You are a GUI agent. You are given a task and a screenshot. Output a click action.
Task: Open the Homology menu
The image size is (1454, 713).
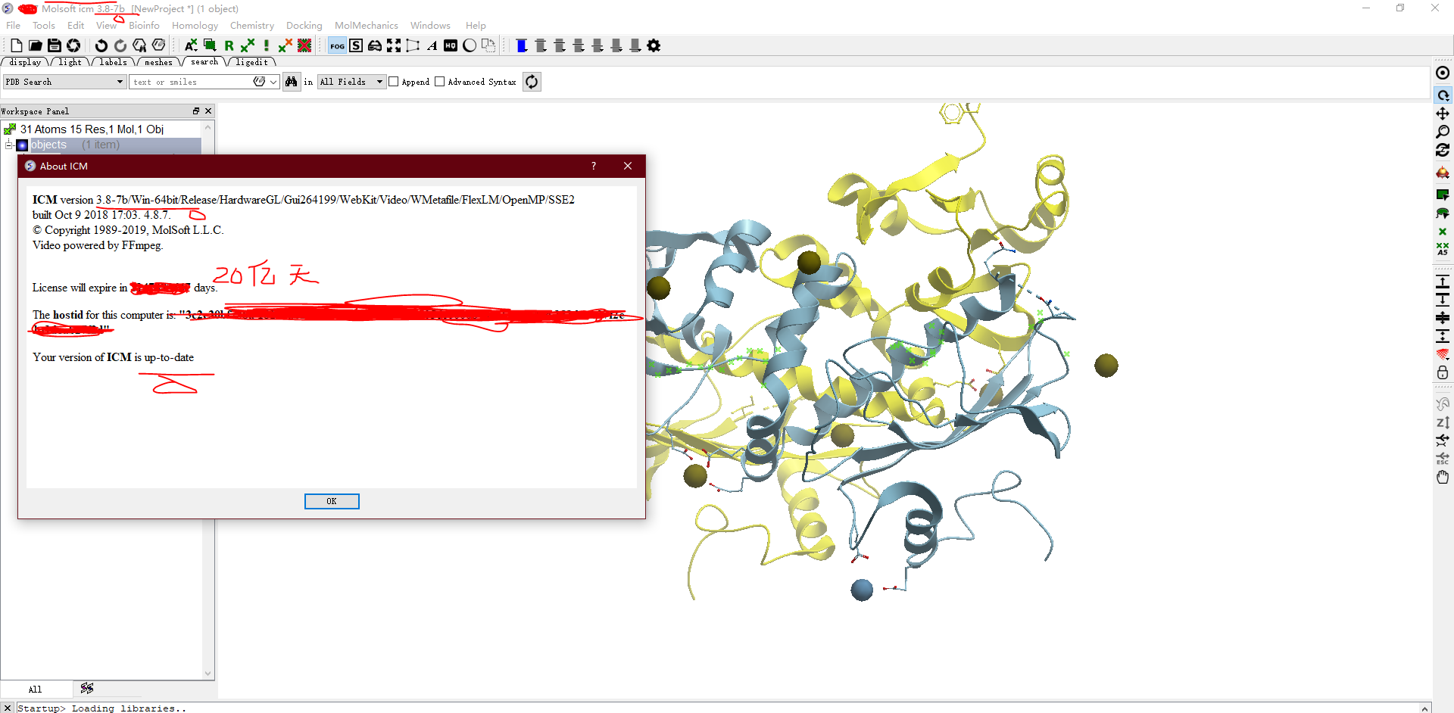(x=195, y=26)
